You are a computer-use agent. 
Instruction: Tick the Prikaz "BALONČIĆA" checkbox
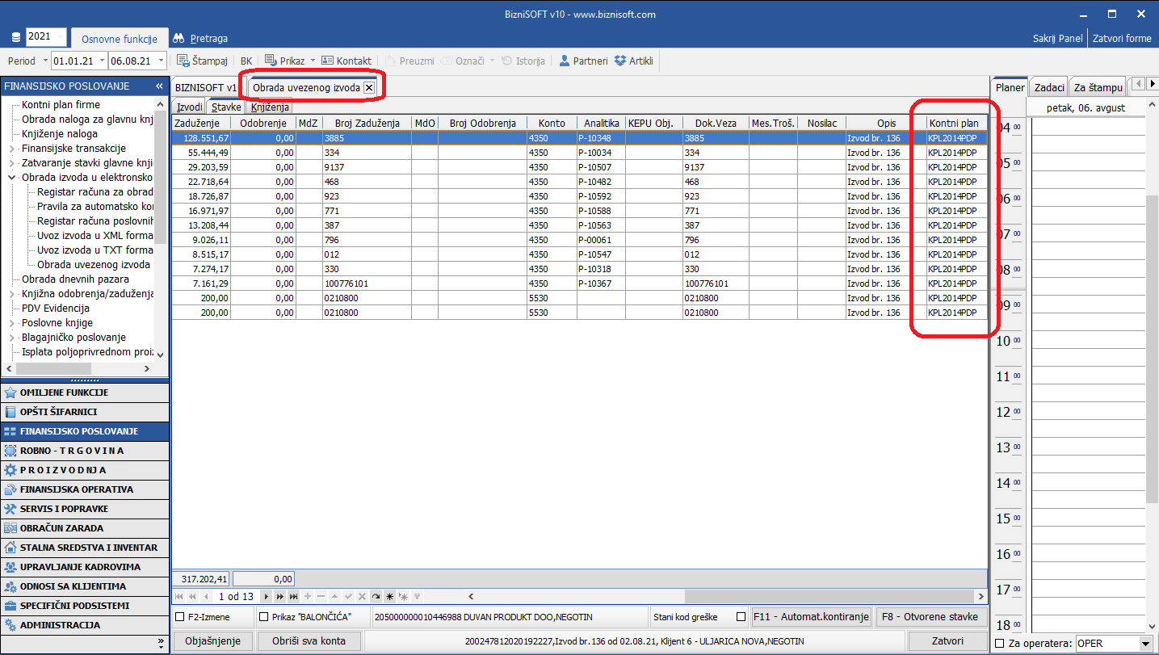[263, 617]
